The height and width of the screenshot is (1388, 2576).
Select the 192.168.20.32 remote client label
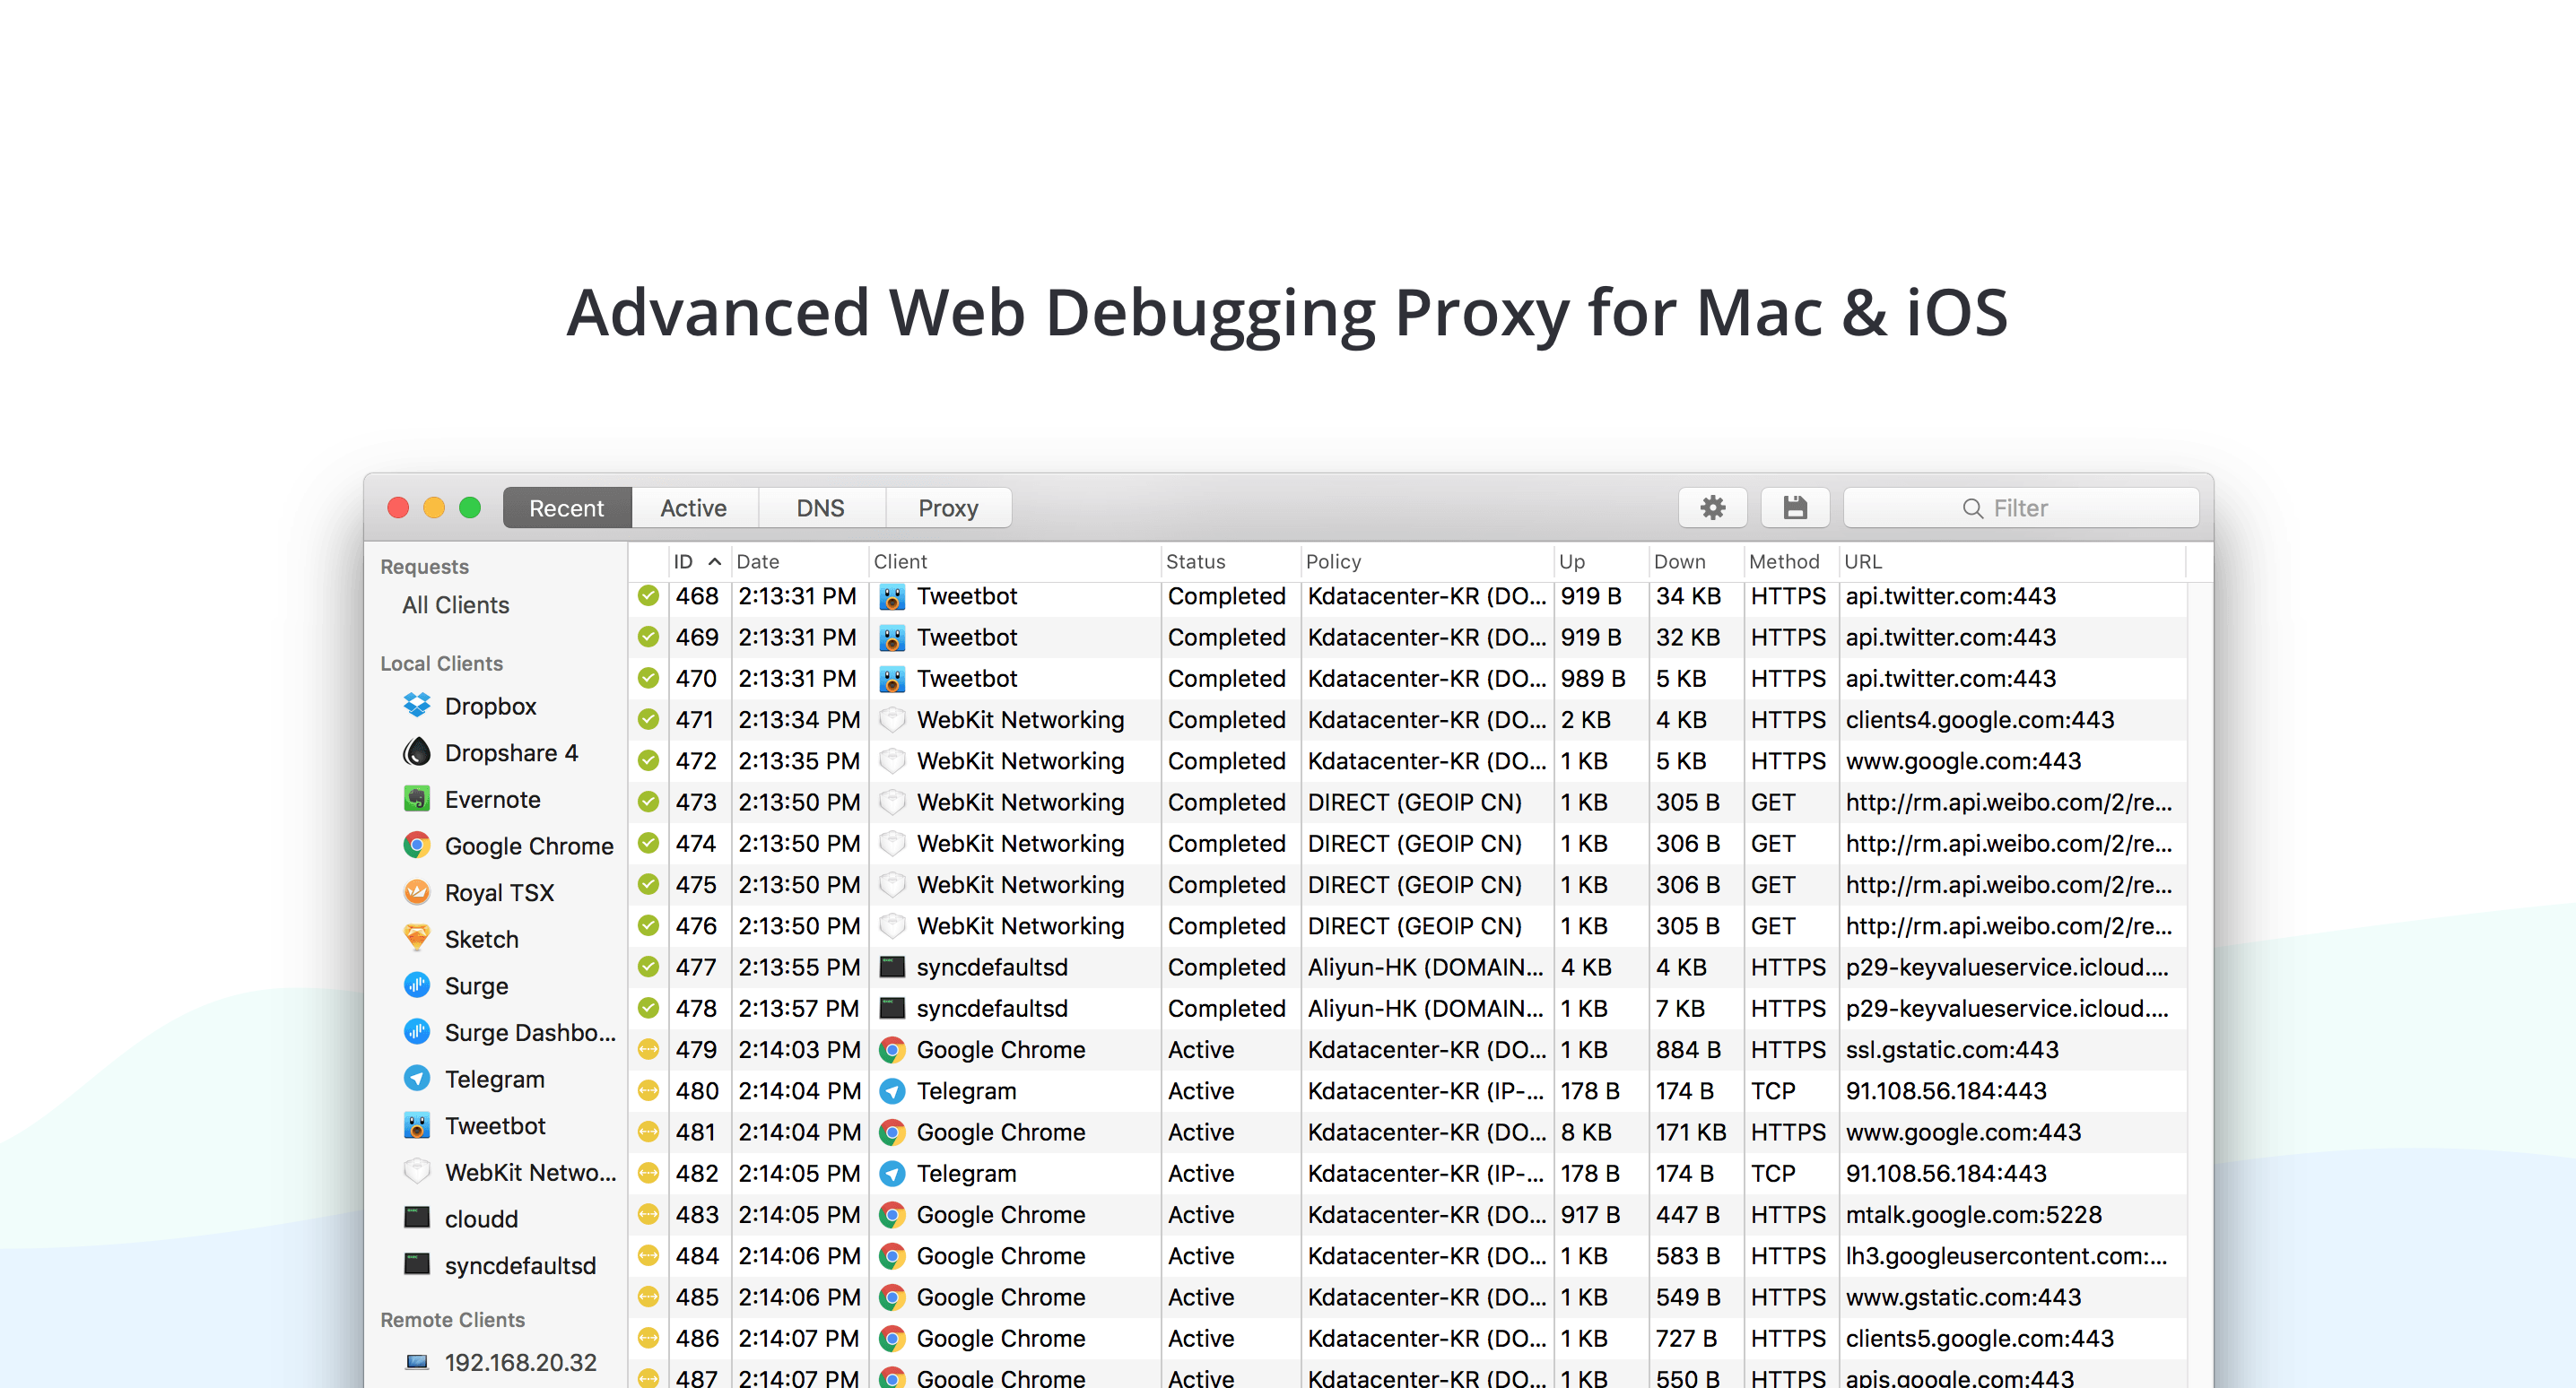pyautogui.click(x=521, y=1362)
